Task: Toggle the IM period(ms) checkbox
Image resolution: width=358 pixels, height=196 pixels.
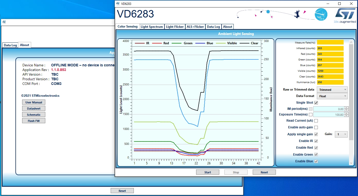Action: [311, 109]
